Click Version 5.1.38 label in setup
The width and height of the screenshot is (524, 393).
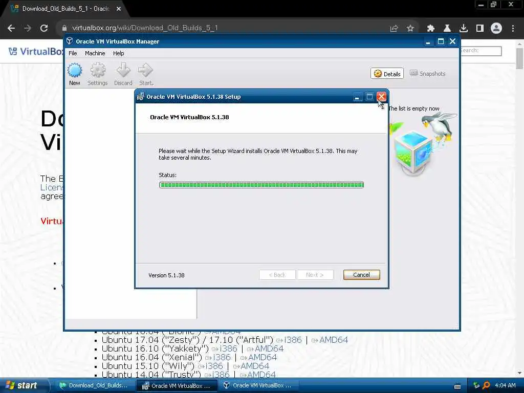tap(166, 275)
